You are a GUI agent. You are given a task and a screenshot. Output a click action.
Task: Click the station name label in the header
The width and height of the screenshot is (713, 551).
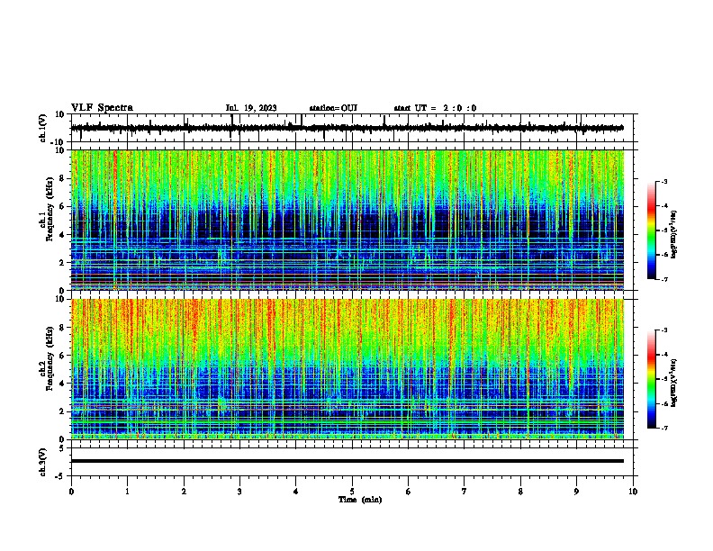(333, 108)
